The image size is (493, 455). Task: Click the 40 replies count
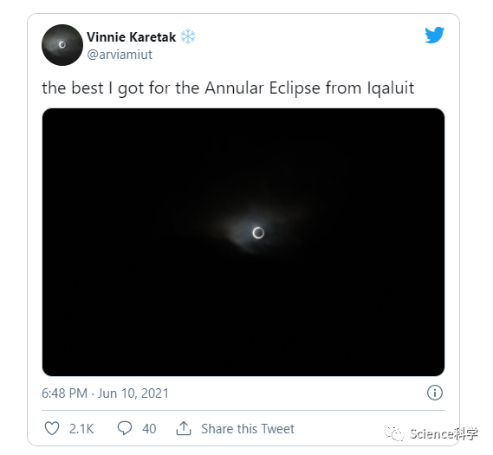[x=149, y=429]
